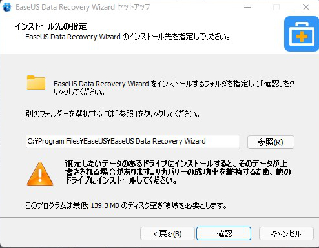The height and width of the screenshot is (248, 319).
Task: Click the orange plus inside the kit logo
Action: (302, 37)
